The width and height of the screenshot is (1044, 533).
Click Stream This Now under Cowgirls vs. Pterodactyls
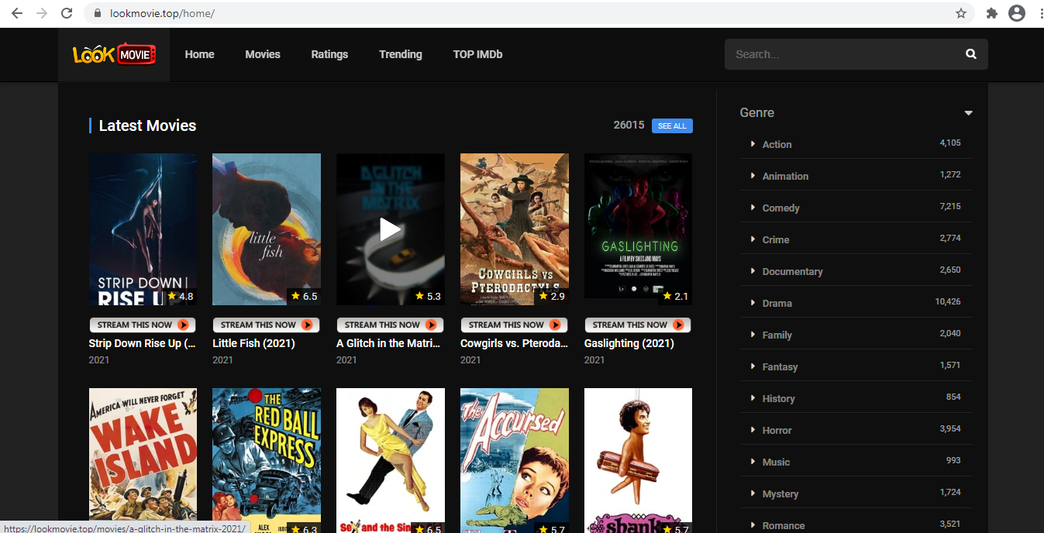click(x=514, y=325)
